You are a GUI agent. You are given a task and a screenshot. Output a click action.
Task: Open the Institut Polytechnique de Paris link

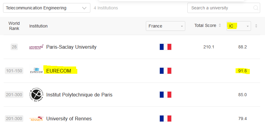tap(79, 95)
